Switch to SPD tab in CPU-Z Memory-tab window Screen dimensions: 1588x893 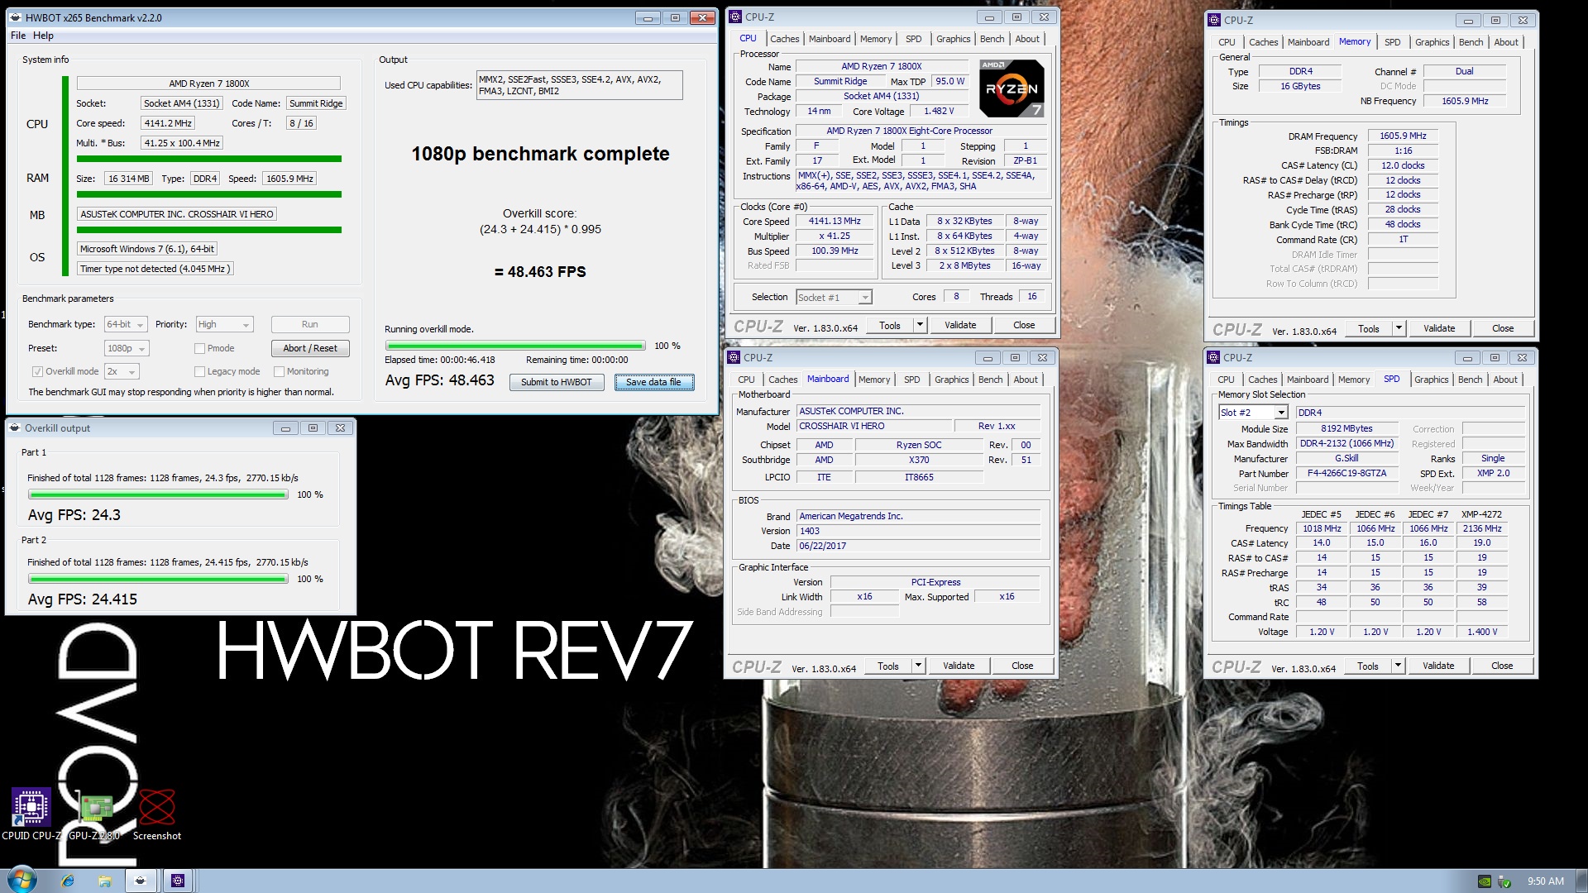coord(1393,42)
